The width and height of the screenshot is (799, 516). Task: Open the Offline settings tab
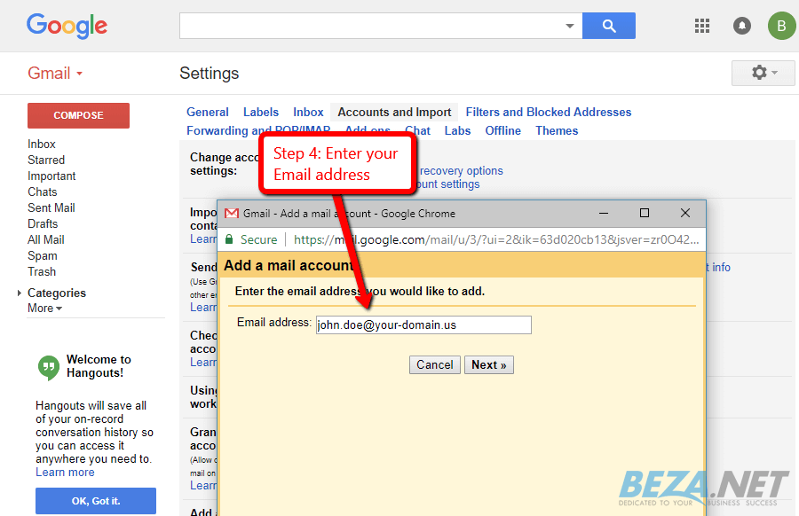pos(503,131)
